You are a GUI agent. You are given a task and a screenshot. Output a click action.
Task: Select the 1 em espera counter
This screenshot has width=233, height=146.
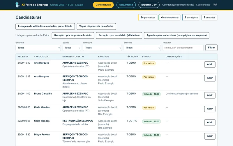coord(191,18)
